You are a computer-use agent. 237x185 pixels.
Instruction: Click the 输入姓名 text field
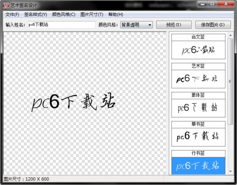click(x=61, y=25)
